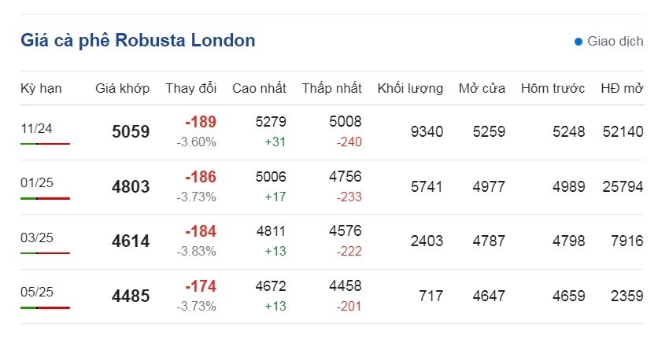Click the Giao dịch label
Screen dimensions: 669x346
point(615,42)
